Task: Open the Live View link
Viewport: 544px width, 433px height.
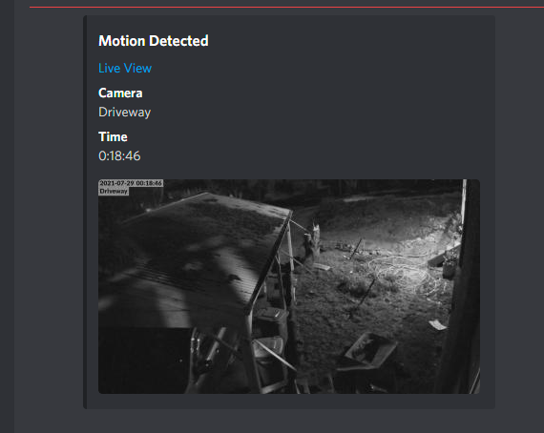Action: pos(125,68)
